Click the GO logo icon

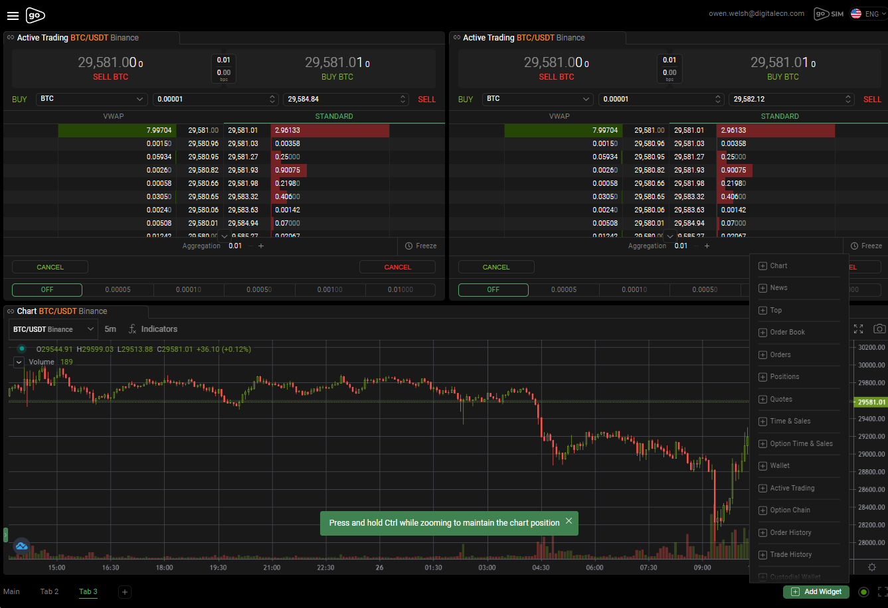click(36, 15)
